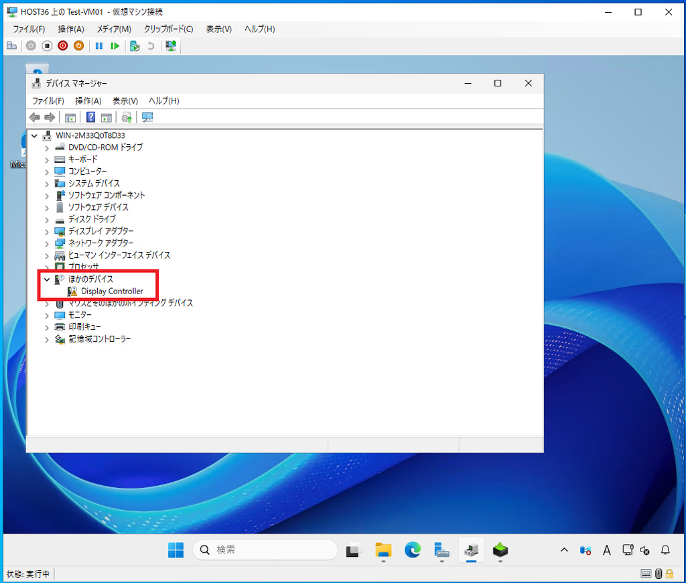Expand the キーボード category
686x583 pixels.
click(47, 159)
